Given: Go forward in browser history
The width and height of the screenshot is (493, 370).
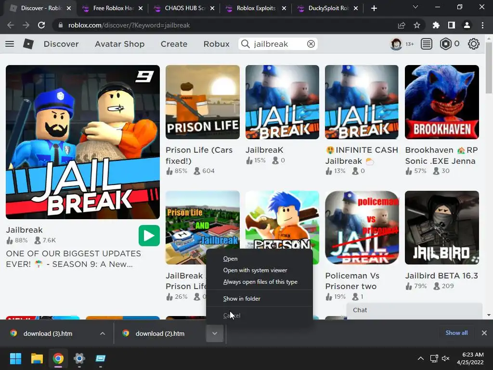Looking at the screenshot, I should (x=26, y=25).
